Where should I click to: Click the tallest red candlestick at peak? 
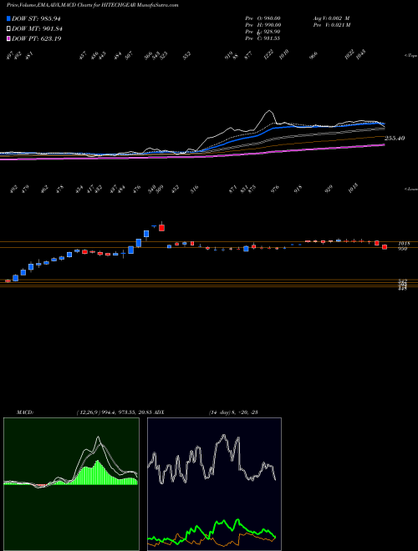point(162,227)
